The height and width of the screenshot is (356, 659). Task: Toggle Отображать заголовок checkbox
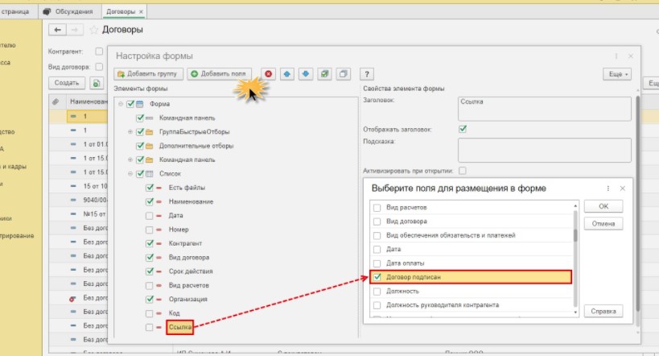[x=462, y=128]
